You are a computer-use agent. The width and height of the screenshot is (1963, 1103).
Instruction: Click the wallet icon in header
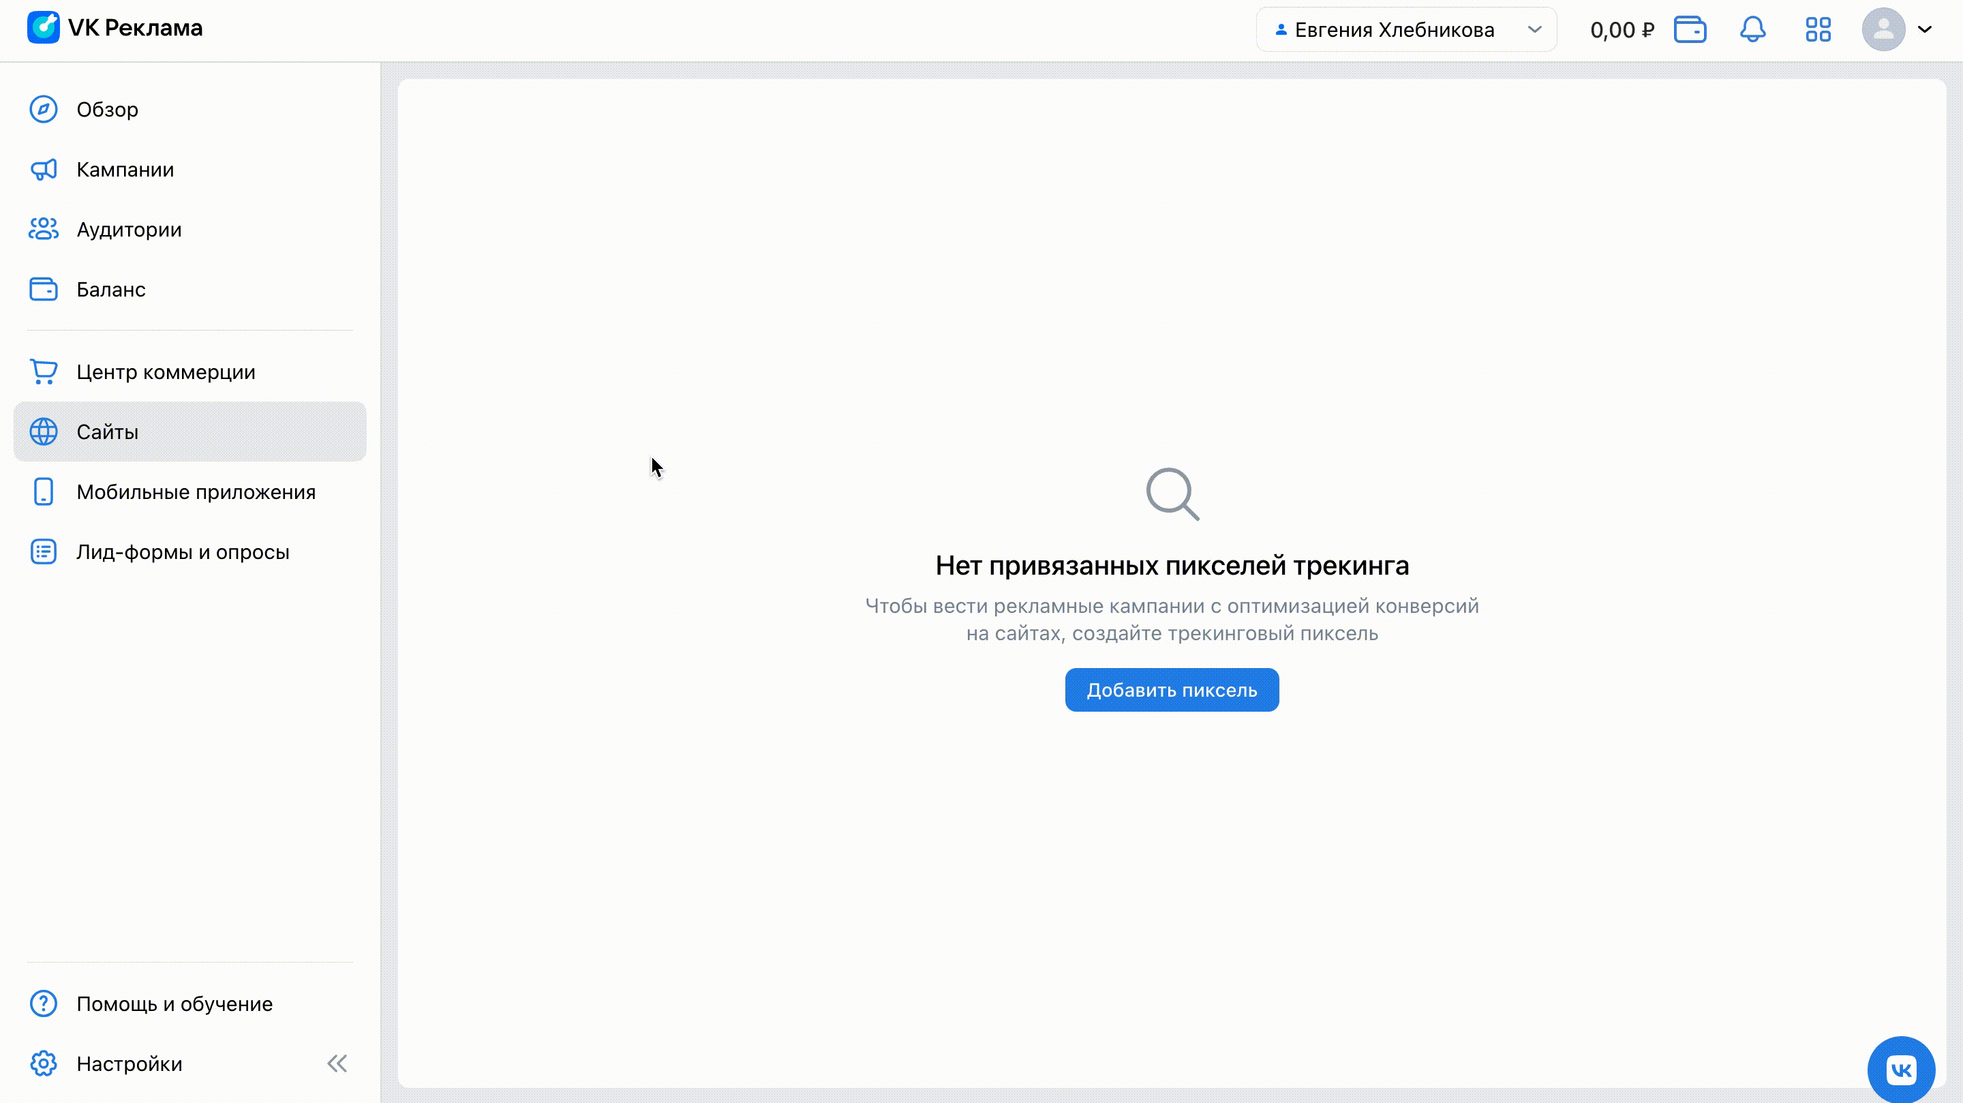[1690, 30]
